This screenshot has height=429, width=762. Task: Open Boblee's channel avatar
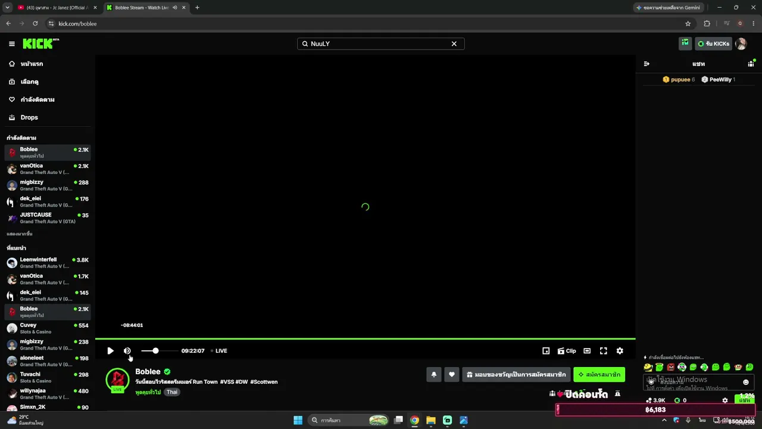117,380
